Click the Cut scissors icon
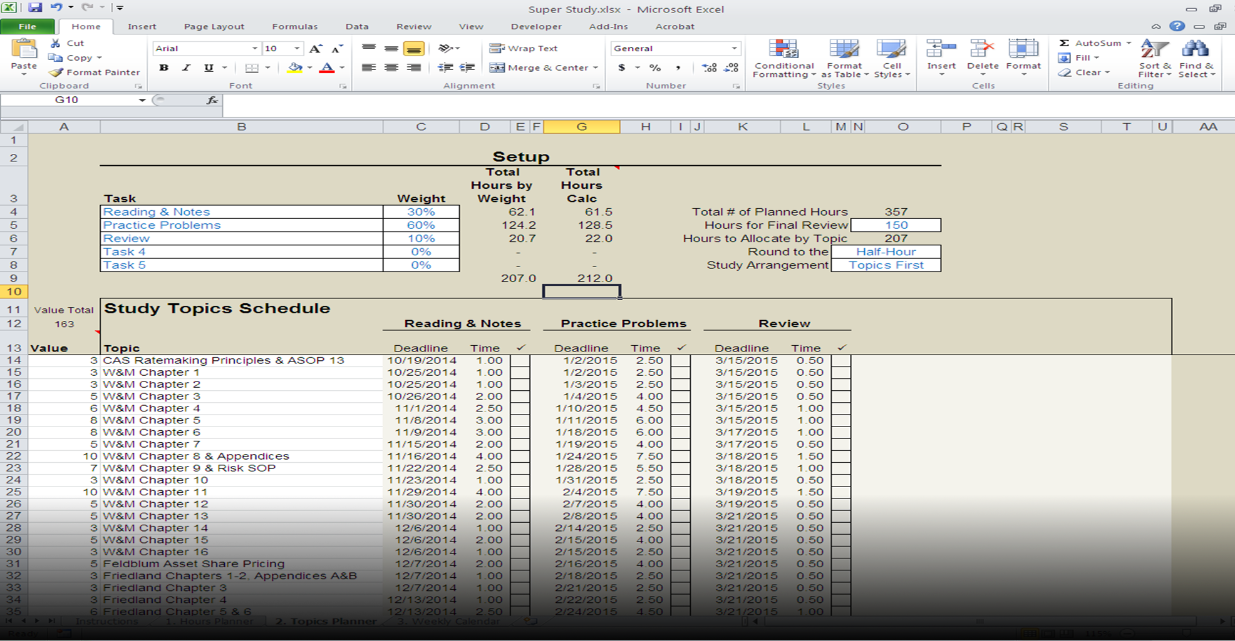The image size is (1235, 641). pos(56,43)
